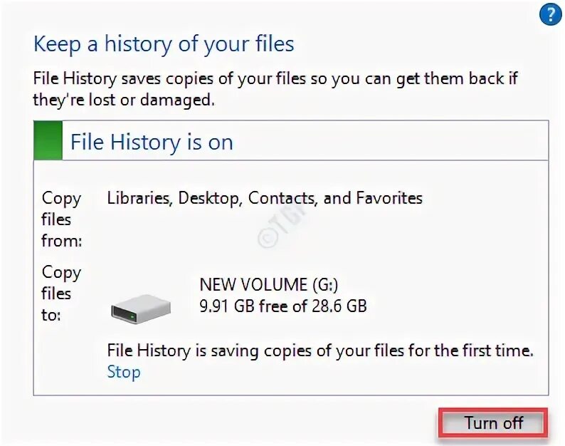Click the word 'Contacts' in source list
This screenshot has height=446, width=565.
point(280,198)
